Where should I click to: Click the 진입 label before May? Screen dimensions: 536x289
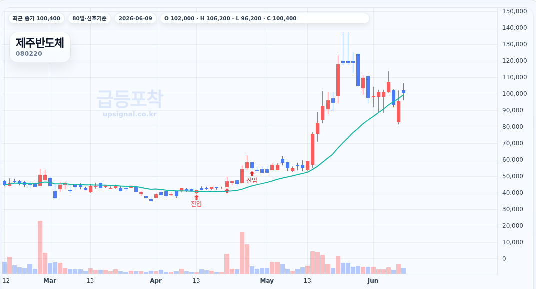(252, 180)
